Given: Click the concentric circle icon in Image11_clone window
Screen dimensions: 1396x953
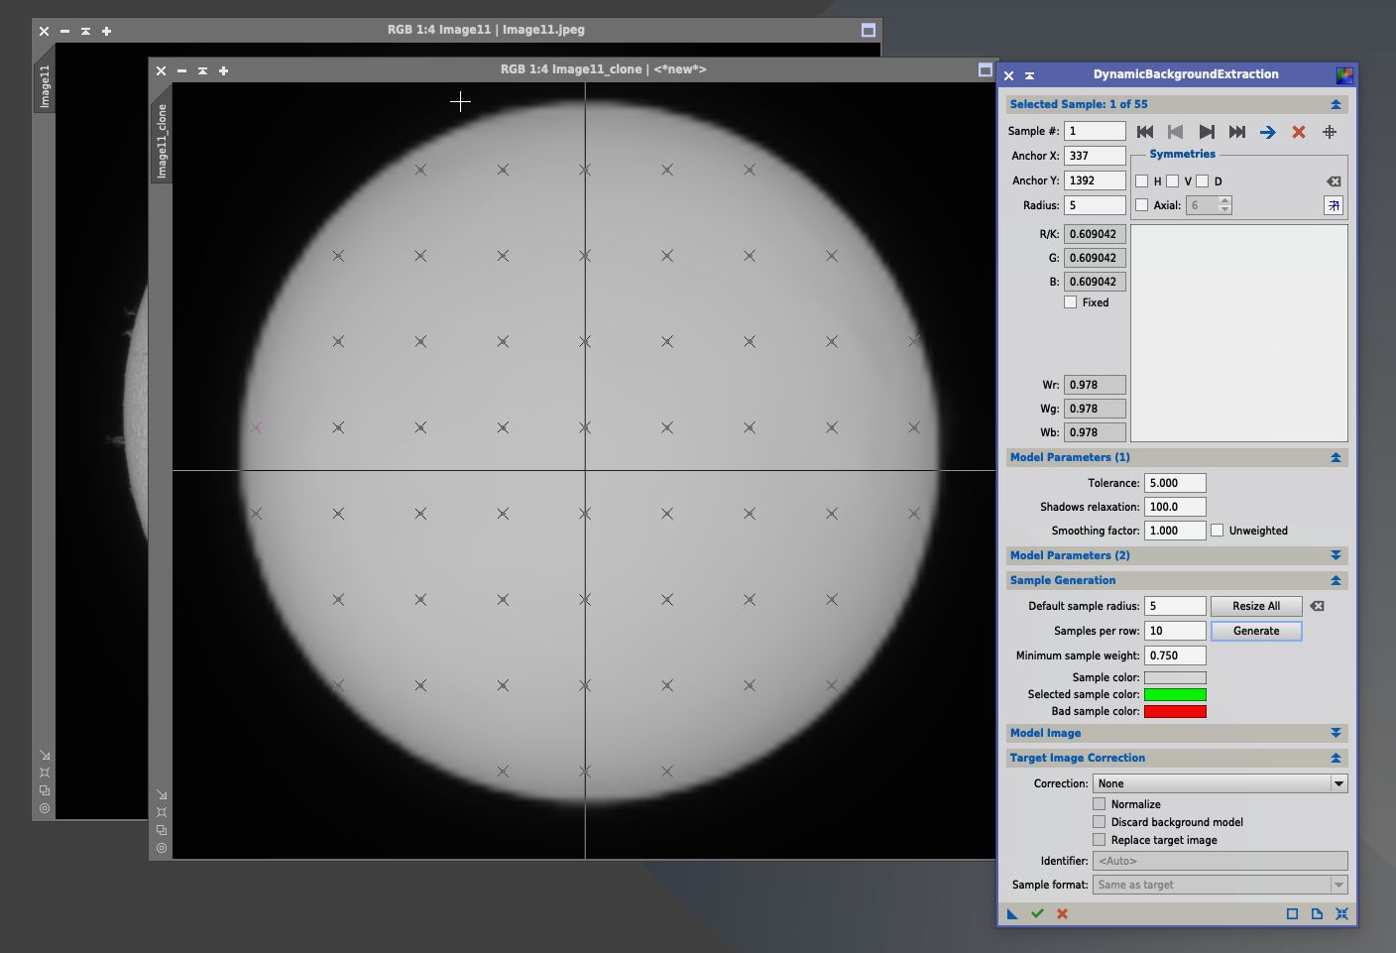Looking at the screenshot, I should point(162,848).
